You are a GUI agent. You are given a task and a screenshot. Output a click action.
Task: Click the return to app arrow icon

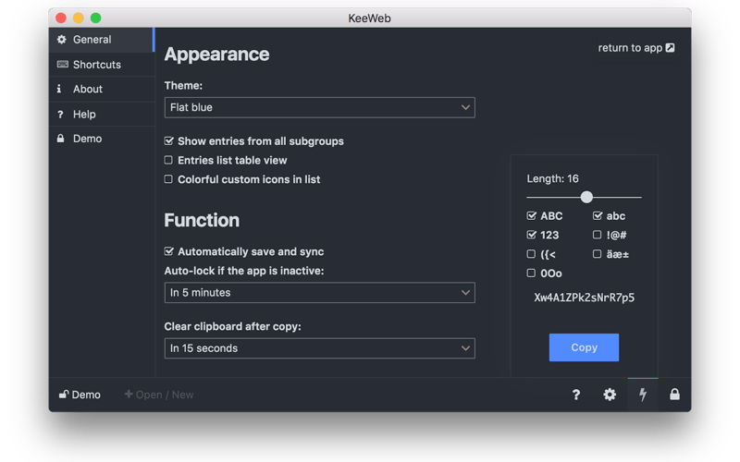pyautogui.click(x=670, y=48)
